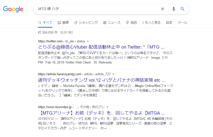Image resolution: width=213 pixels, height=137 pixels.
Task: Expand the もっと見る menu
Action: pos(151,23)
